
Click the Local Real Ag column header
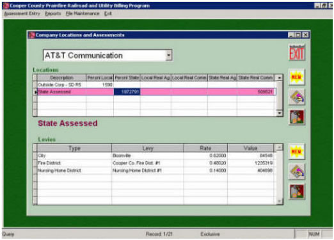[155, 77]
